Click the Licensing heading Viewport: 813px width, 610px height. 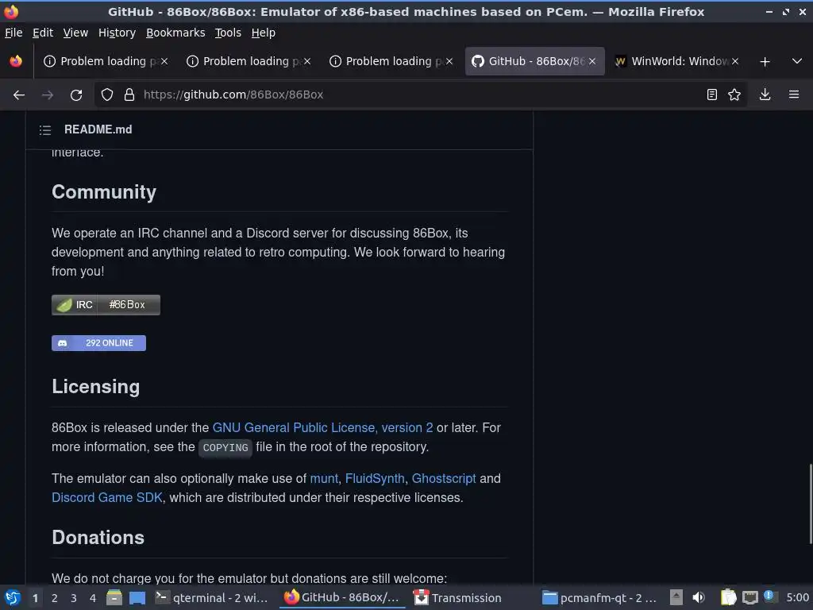[96, 387]
